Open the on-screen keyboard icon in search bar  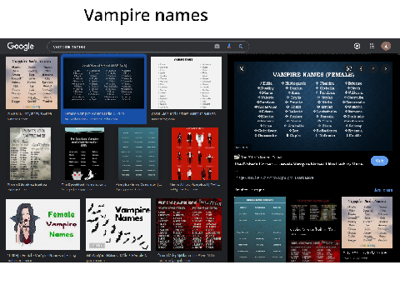(x=217, y=47)
